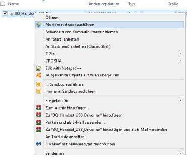Click the UAC shield icon beside Als Administrator ausführen
The image size is (188, 158).
38,25
